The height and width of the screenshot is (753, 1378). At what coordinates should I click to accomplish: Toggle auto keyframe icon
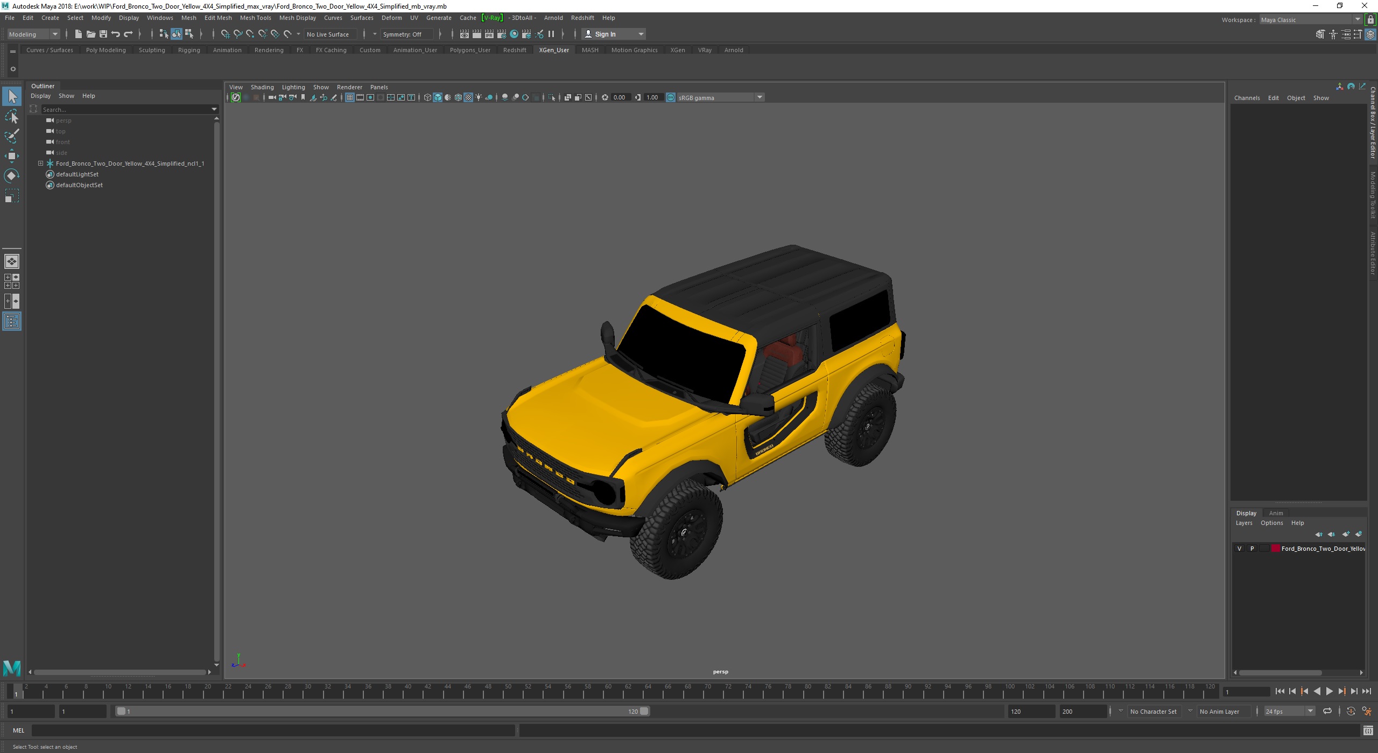click(x=1351, y=711)
